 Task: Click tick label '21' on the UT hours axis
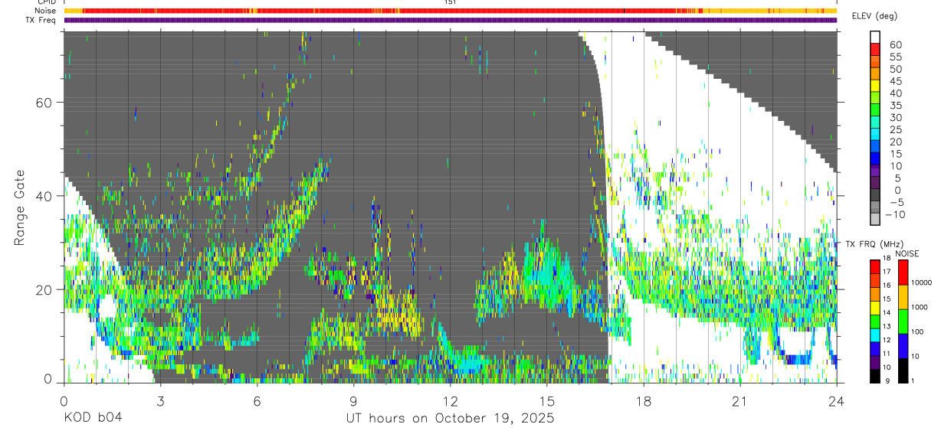click(x=740, y=400)
